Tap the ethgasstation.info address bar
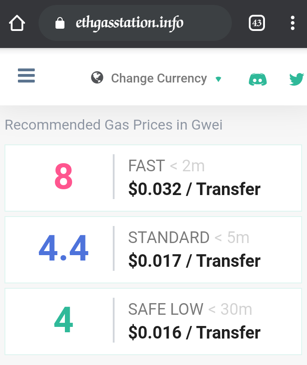Screen dimensions: 307x365 tap(135, 23)
